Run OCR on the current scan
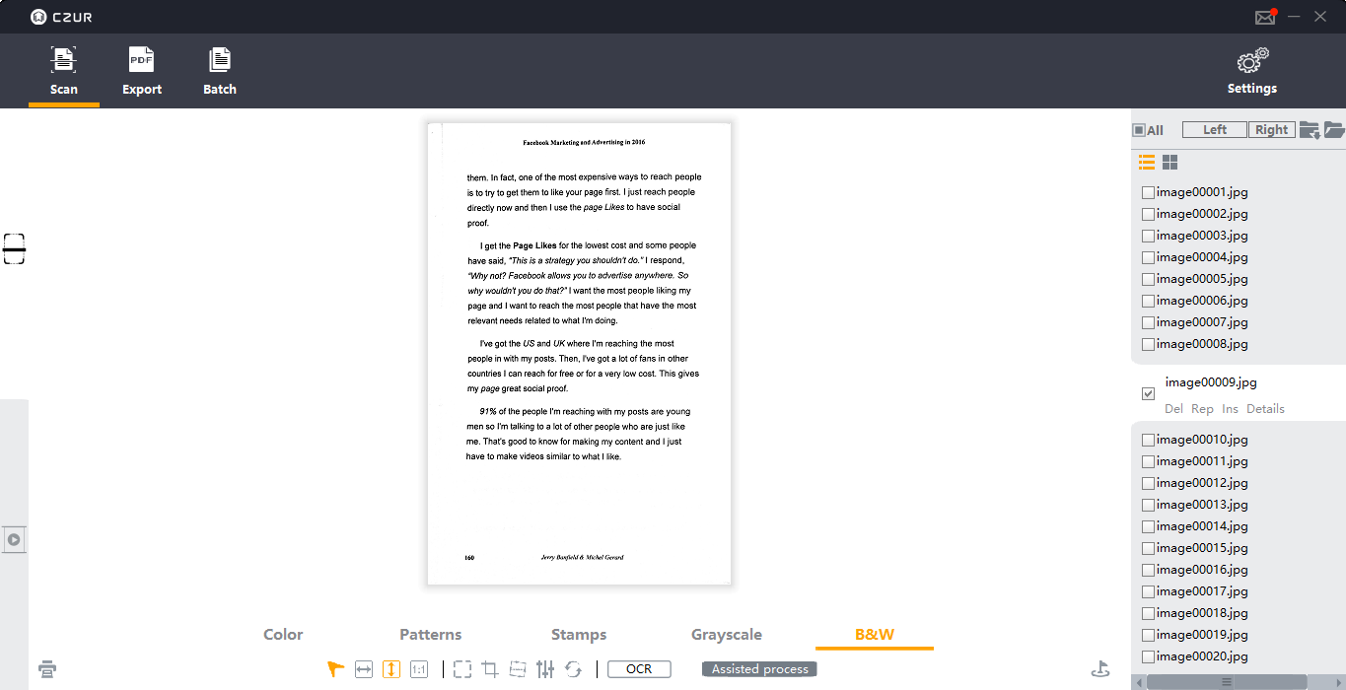Viewport: 1346px width, 690px height. [638, 668]
